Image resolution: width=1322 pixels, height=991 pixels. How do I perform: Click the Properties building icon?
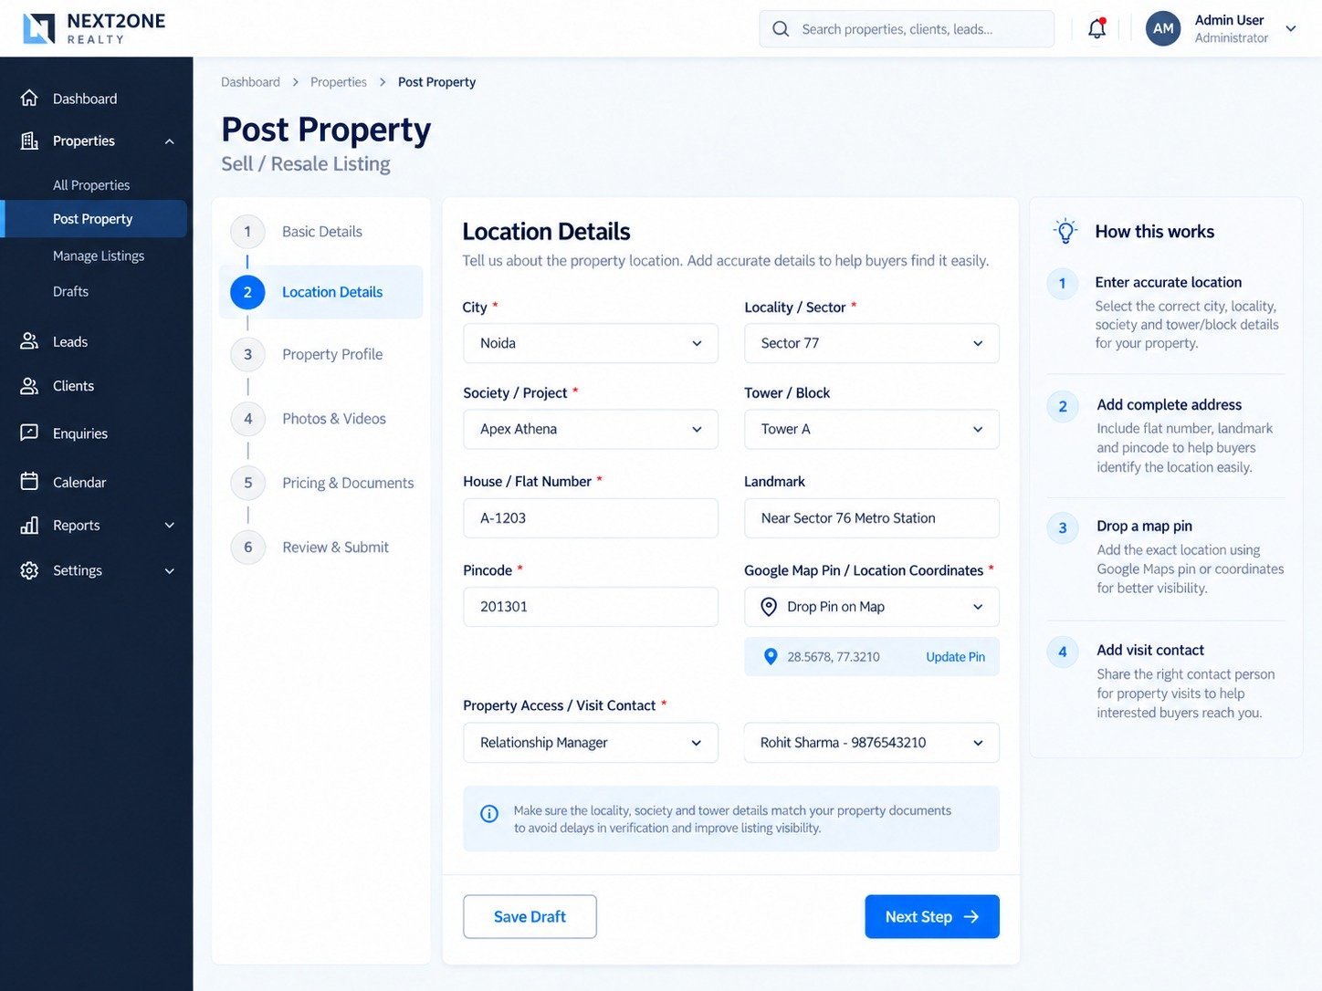point(29,141)
